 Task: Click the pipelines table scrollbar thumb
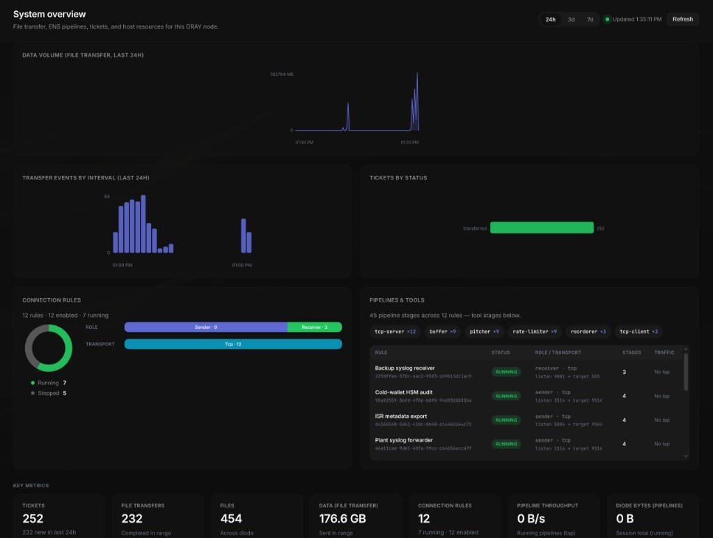pyautogui.click(x=686, y=372)
